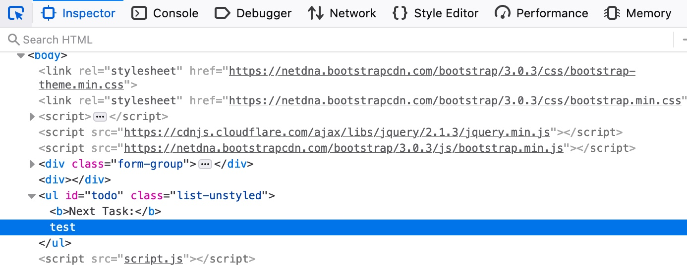687x266 pixels.
Task: Switch to the Network panel
Action: pyautogui.click(x=342, y=13)
